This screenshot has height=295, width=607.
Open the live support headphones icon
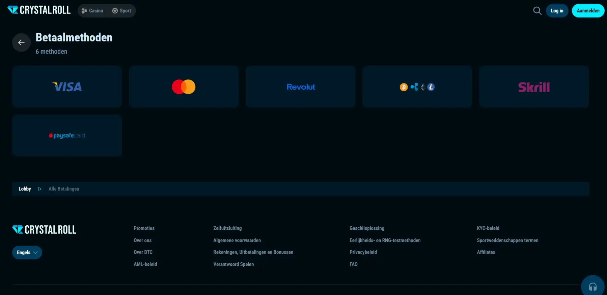[592, 287]
